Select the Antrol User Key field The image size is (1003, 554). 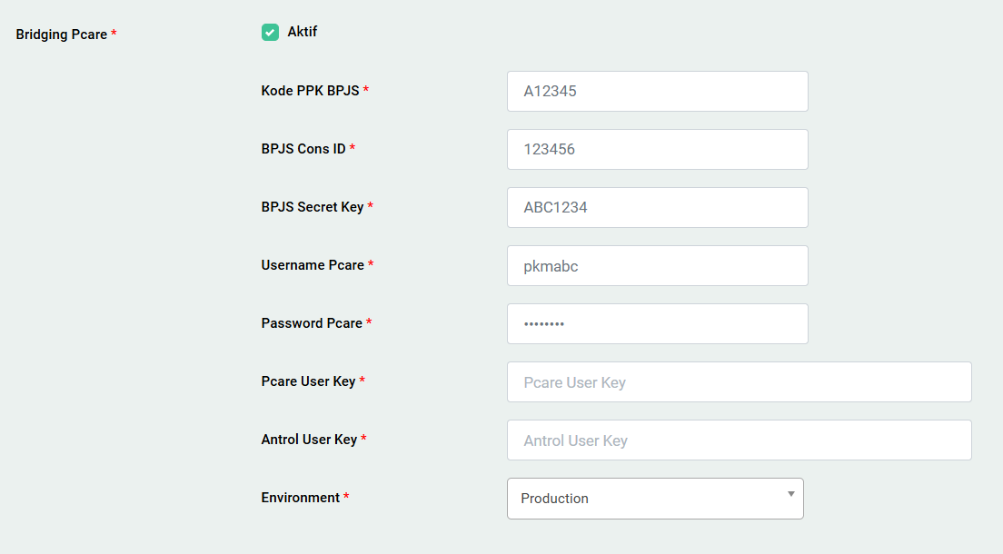tap(740, 440)
